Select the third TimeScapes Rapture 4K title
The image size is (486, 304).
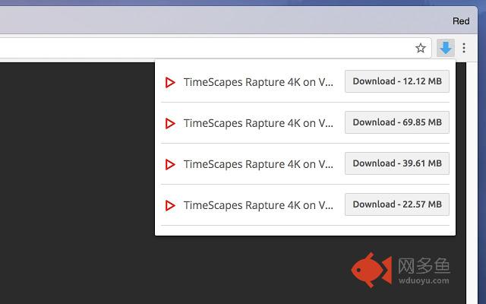point(258,164)
